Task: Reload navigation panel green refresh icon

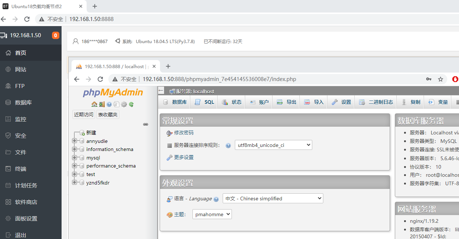Action: tap(131, 105)
